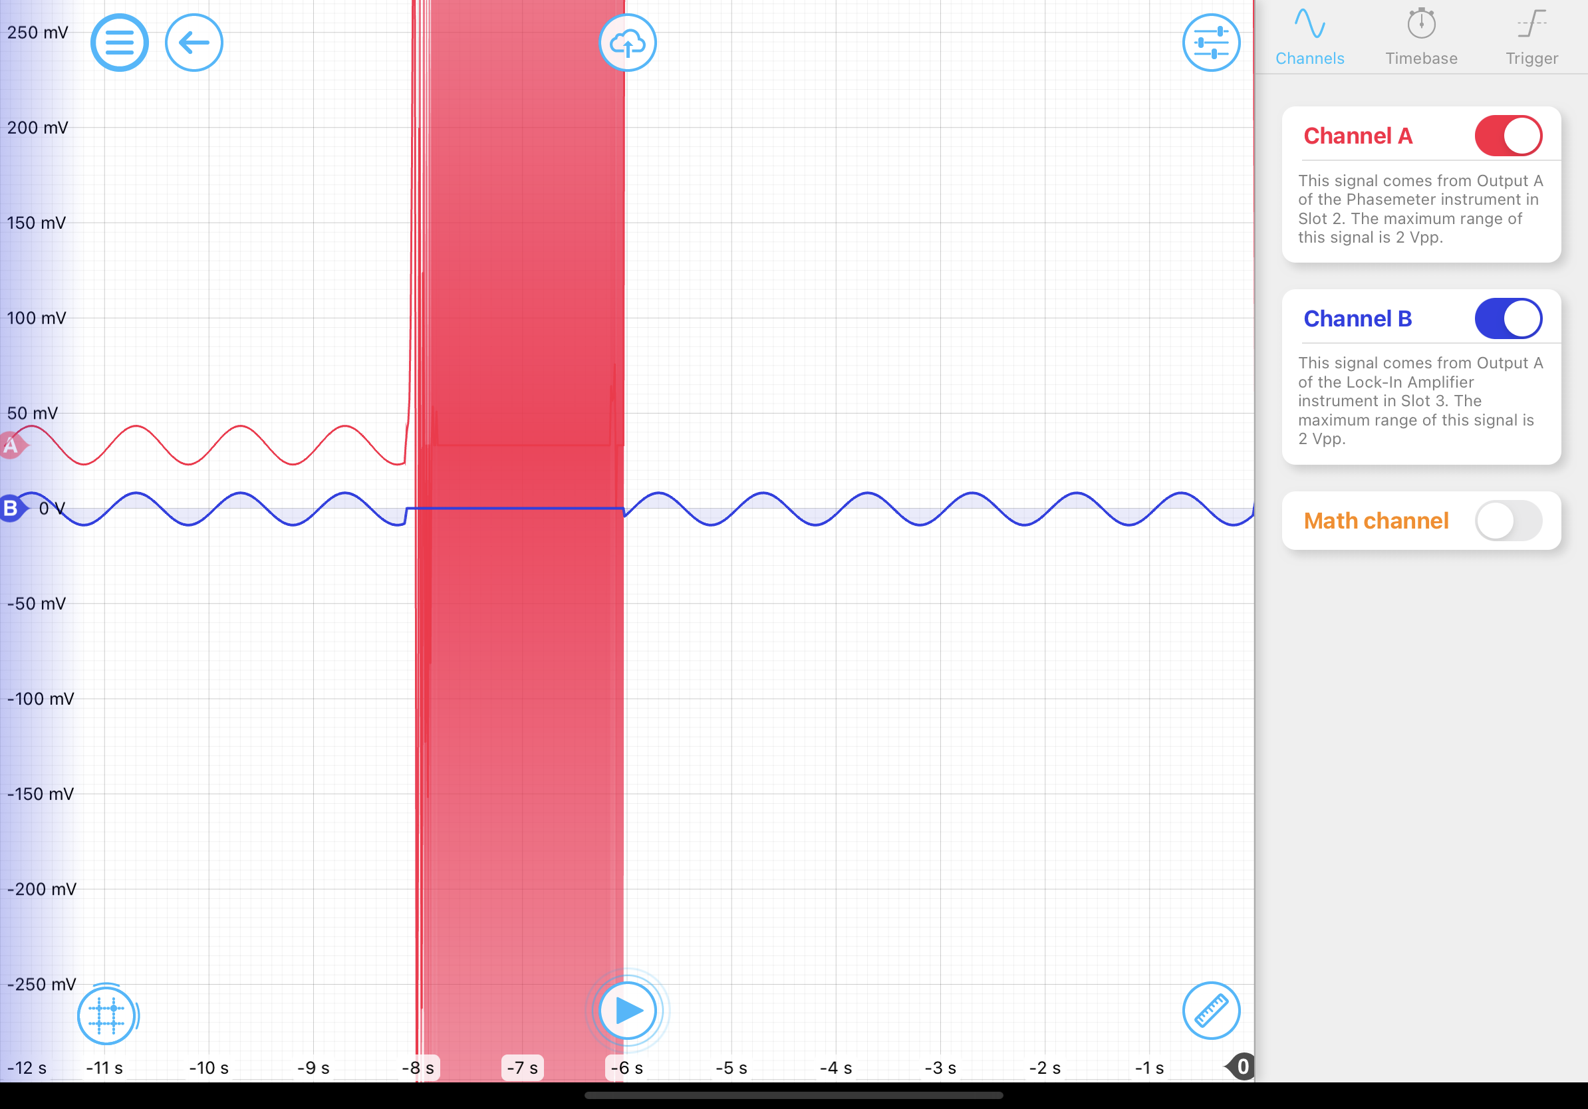Click the -7 s time label
The height and width of the screenshot is (1109, 1588).
pyautogui.click(x=522, y=1068)
